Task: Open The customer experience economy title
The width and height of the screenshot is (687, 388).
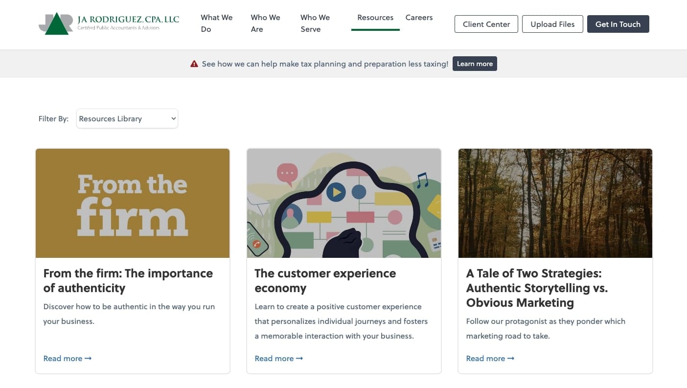Action: (325, 280)
